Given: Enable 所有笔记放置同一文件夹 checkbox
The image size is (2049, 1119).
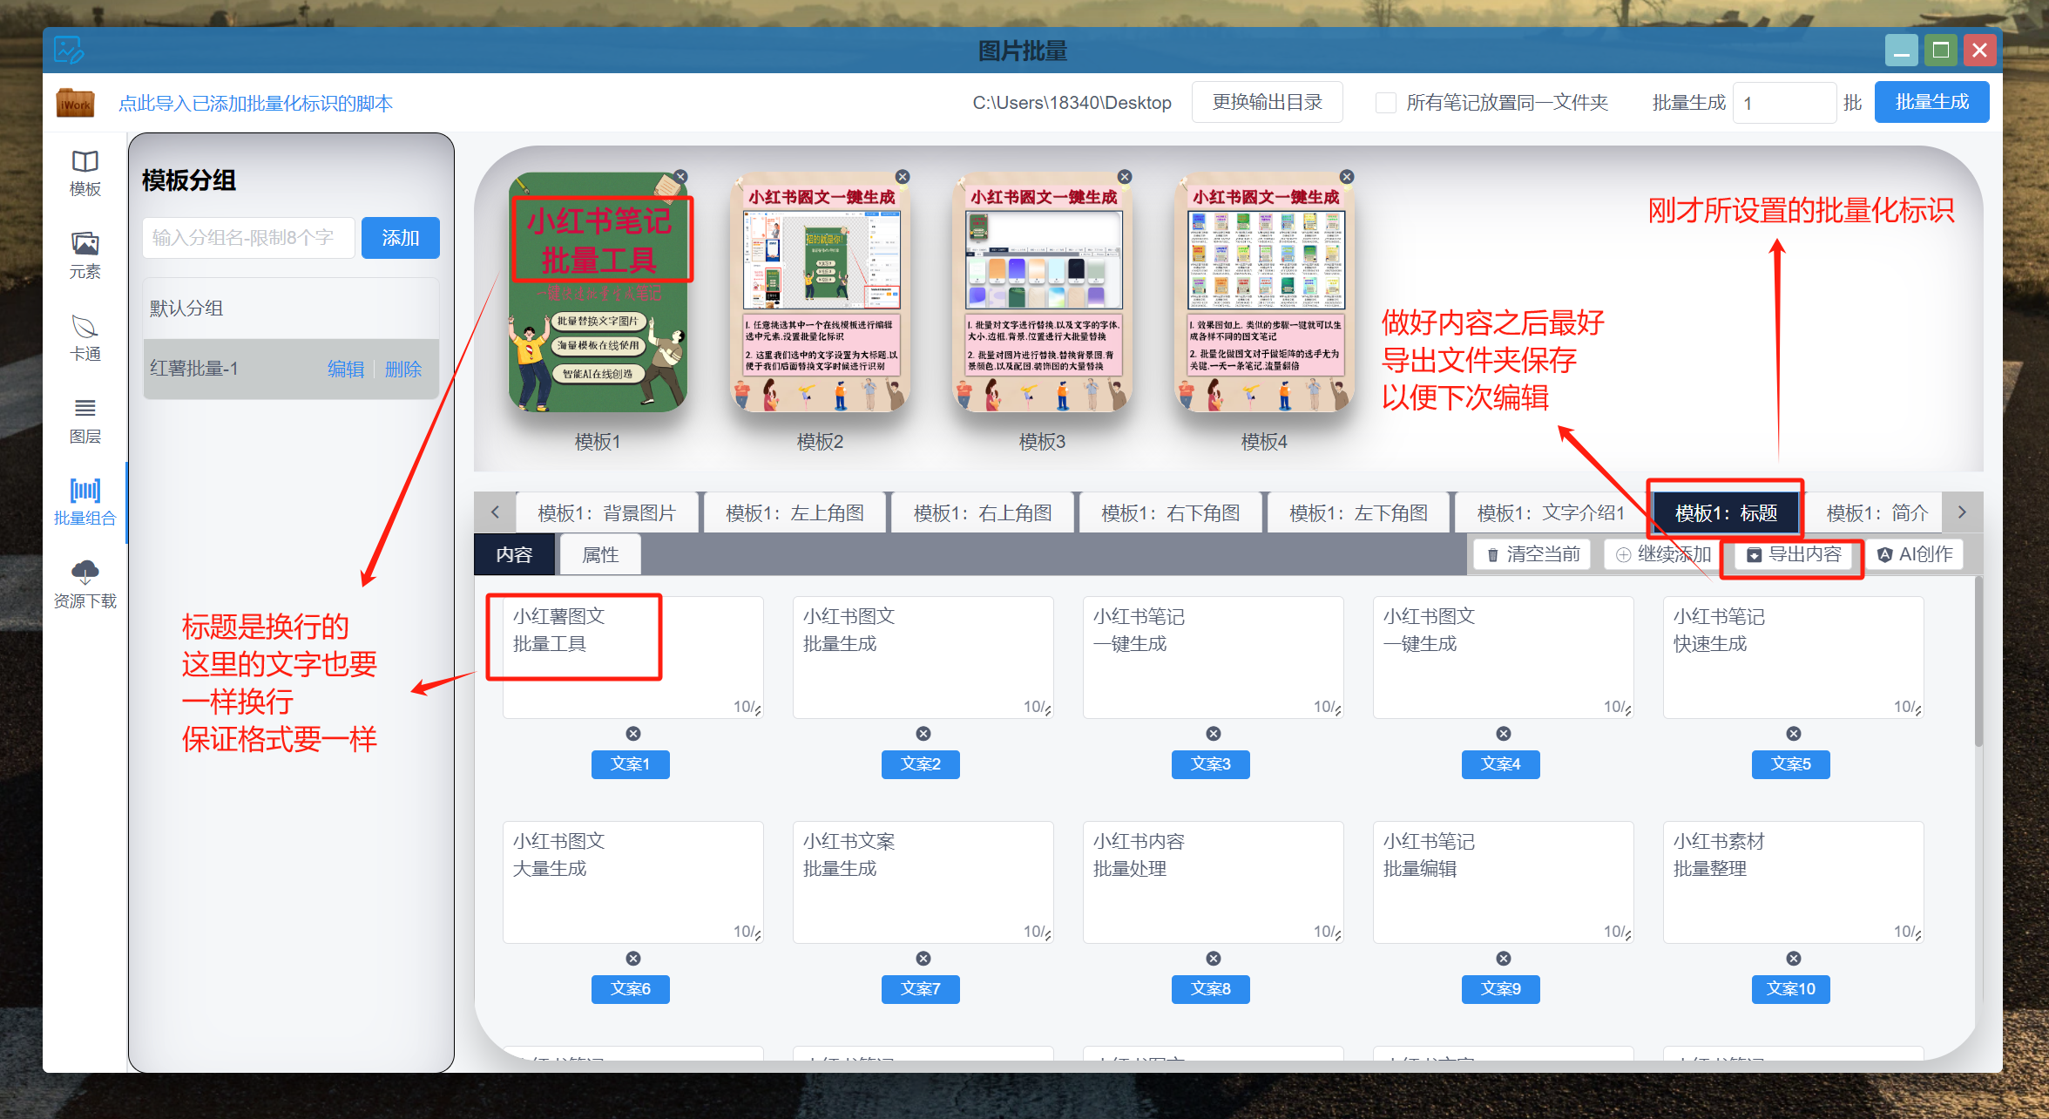Looking at the screenshot, I should pyautogui.click(x=1385, y=103).
